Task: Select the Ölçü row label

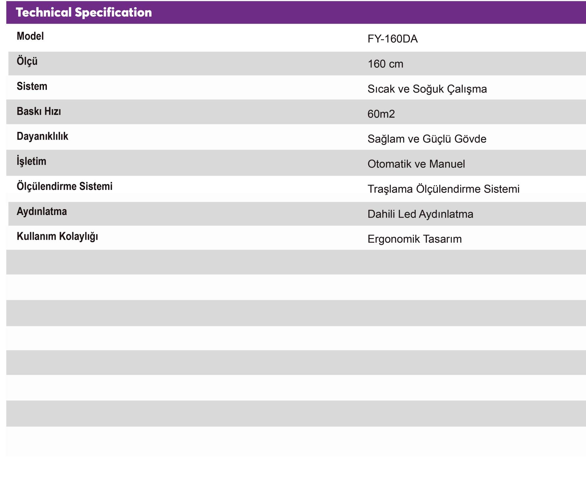Action: pyautogui.click(x=27, y=61)
